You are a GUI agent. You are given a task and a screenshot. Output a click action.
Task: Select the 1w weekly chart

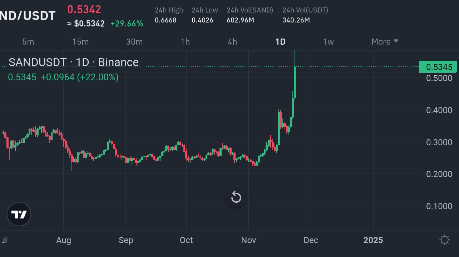coord(328,41)
